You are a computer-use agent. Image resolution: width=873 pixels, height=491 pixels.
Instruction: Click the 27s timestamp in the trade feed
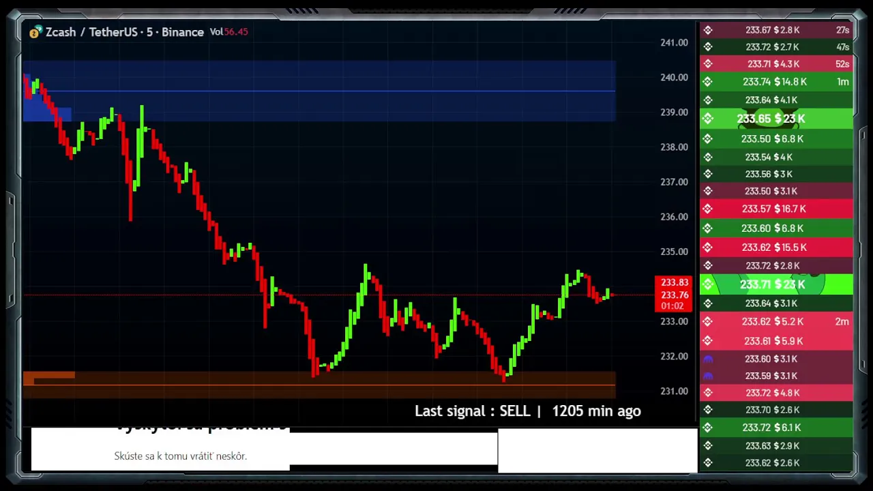[843, 30]
